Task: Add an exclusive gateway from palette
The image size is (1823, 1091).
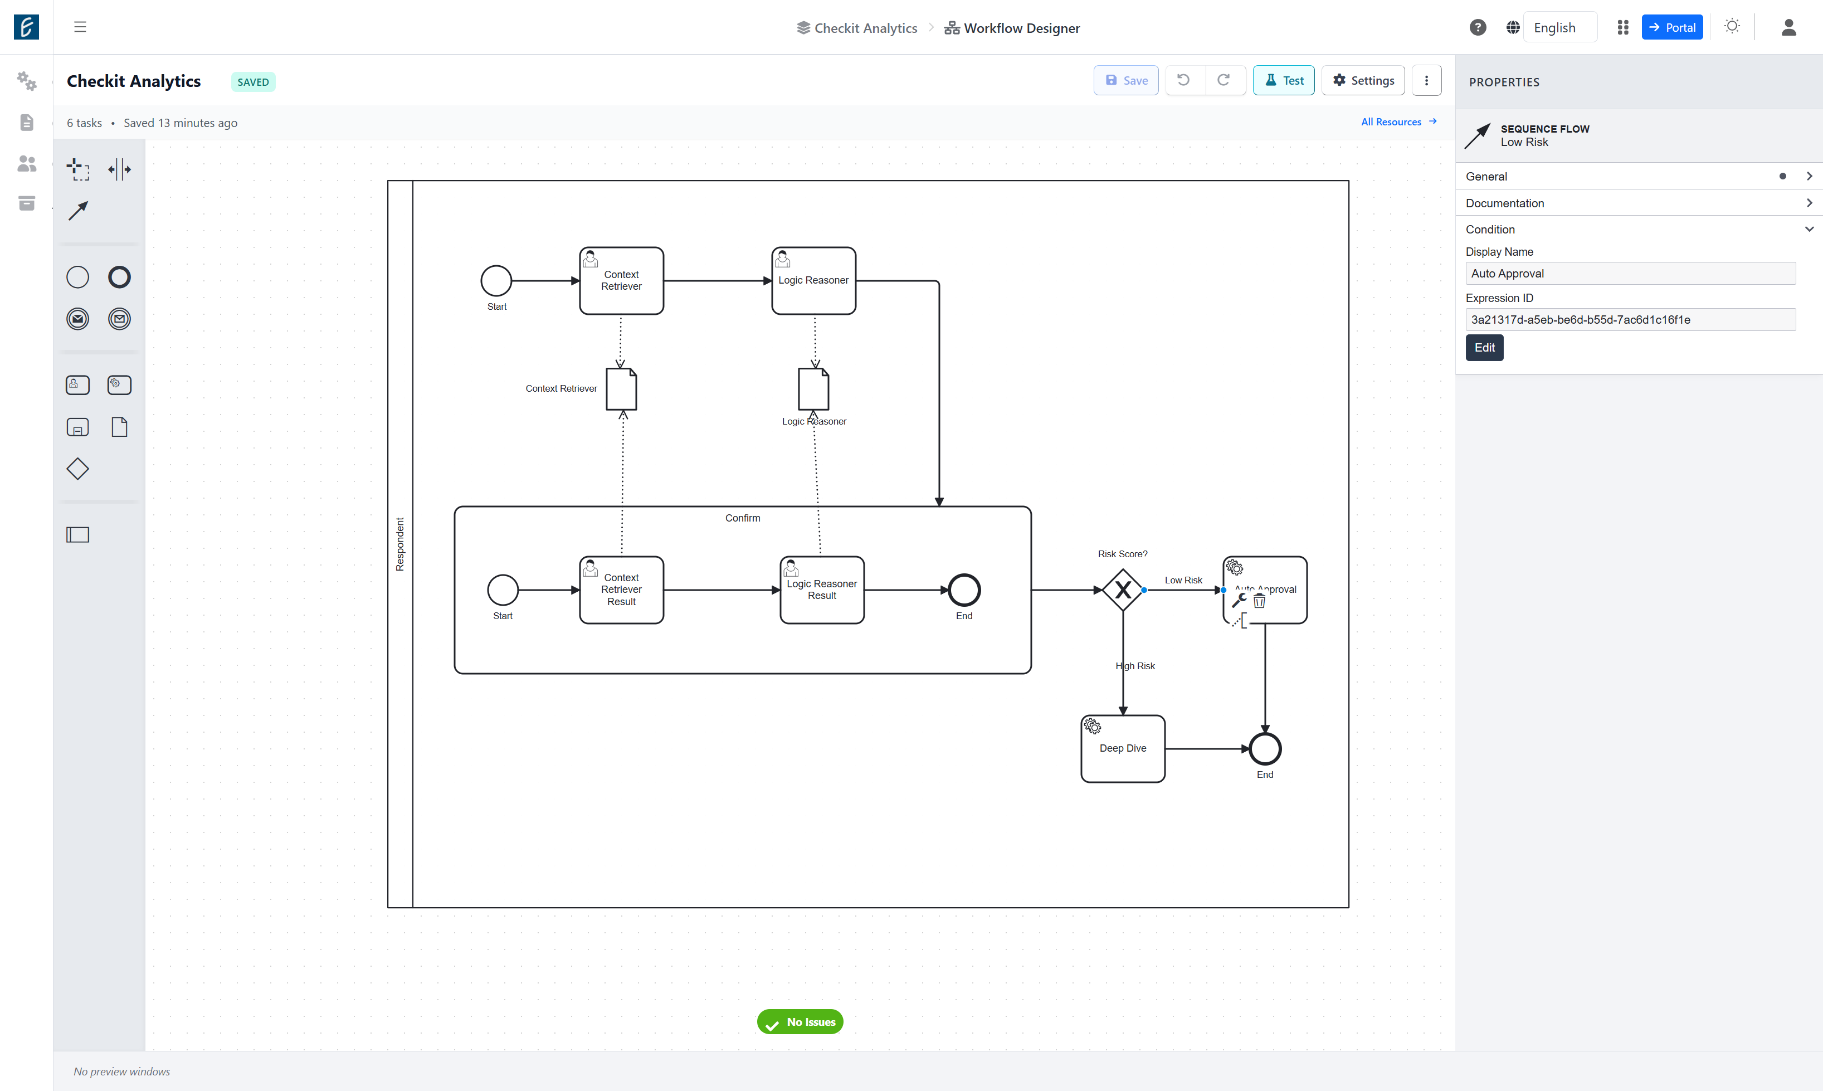Action: (x=78, y=469)
